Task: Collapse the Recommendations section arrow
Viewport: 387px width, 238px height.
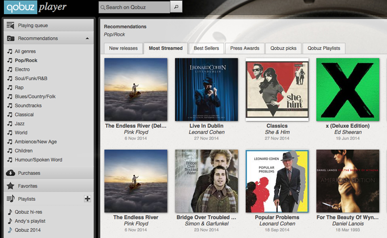Action: pos(87,38)
